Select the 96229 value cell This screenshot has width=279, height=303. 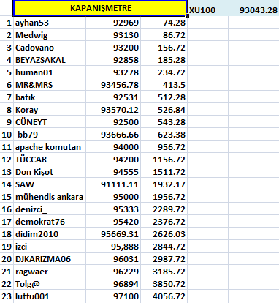[x=113, y=272]
